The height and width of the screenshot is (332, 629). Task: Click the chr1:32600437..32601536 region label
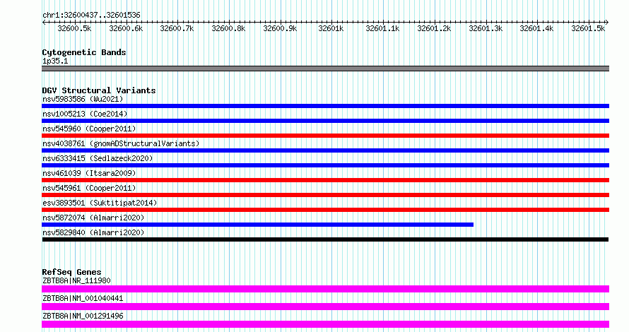click(x=91, y=16)
